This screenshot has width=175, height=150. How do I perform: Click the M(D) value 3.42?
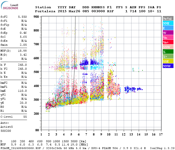(23, 55)
